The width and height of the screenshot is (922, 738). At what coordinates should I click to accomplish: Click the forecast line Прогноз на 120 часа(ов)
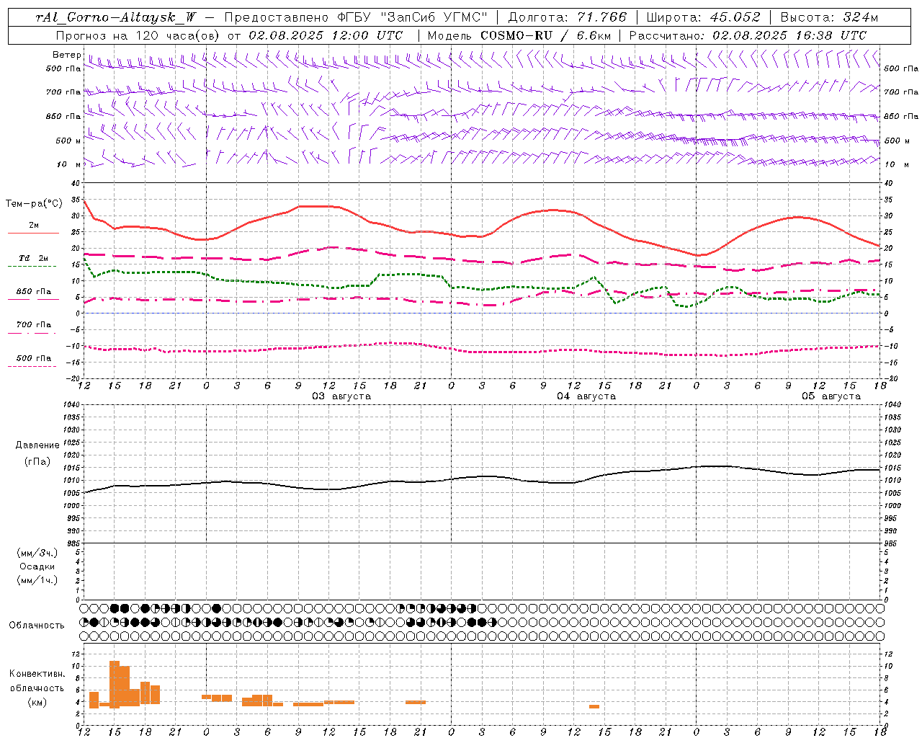(138, 35)
